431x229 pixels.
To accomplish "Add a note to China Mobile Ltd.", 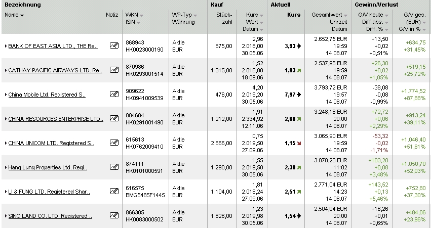I will (114, 95).
